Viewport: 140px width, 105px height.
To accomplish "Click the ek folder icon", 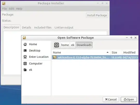I will coord(25,70).
